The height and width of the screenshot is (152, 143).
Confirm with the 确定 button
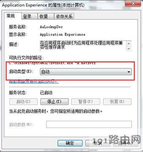click(x=70, y=143)
